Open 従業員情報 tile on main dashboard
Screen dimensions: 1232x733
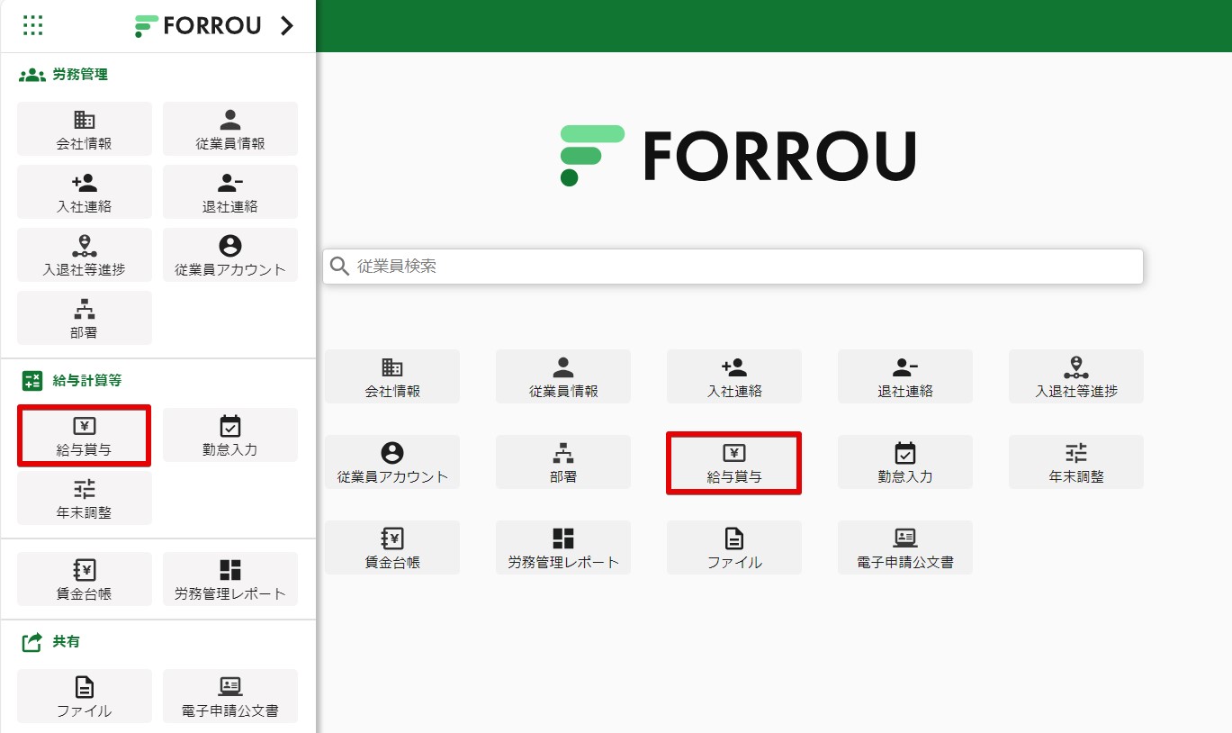pyautogui.click(x=563, y=376)
